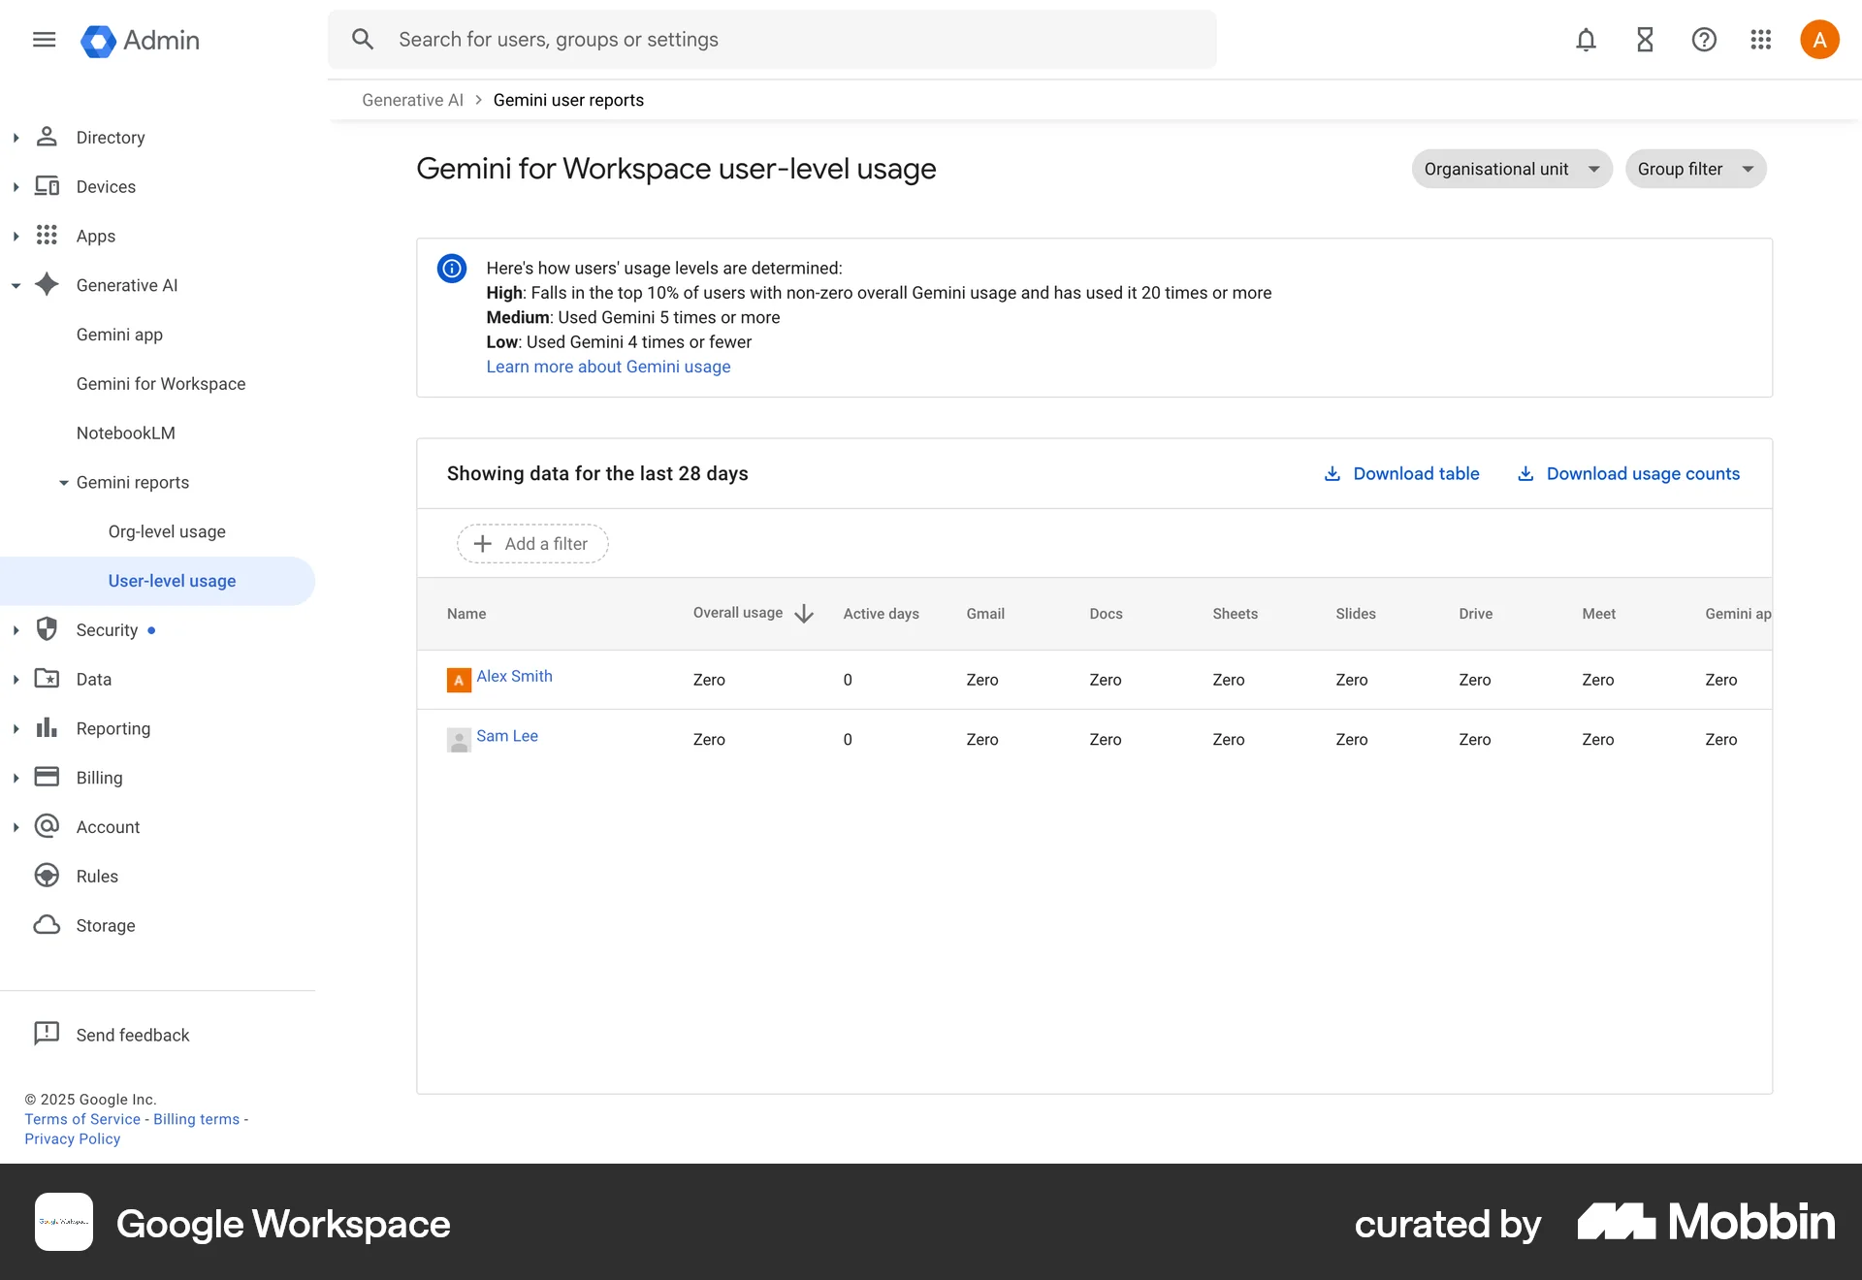The height and width of the screenshot is (1280, 1862).
Task: Open the navigation menu hamburger icon
Action: (x=44, y=40)
